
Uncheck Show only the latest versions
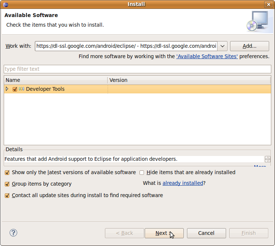coord(7,173)
